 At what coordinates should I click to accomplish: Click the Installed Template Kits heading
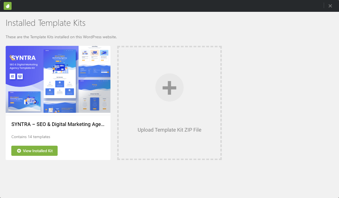coord(45,23)
